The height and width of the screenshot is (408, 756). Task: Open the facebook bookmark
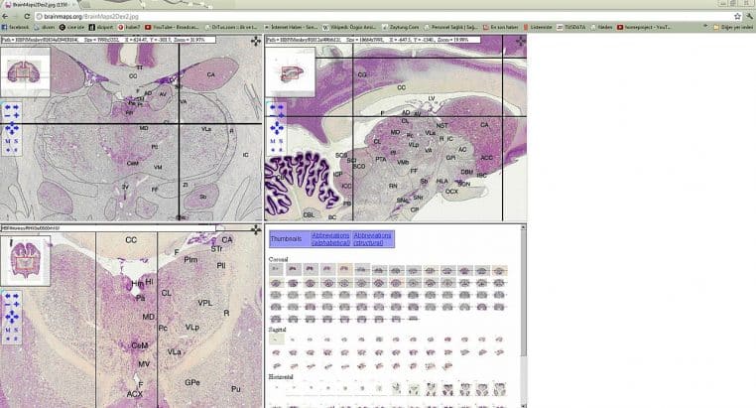point(16,28)
